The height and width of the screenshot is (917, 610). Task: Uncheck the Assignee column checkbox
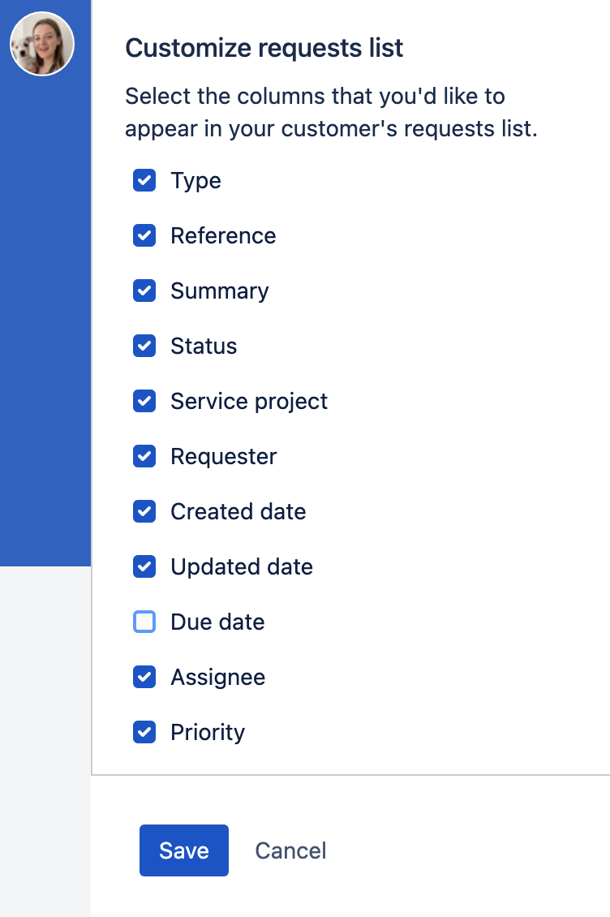[x=144, y=677]
